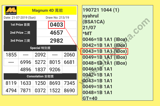The image size is (160, 106).
Task: Select special number 9206
Action: tap(55, 69)
